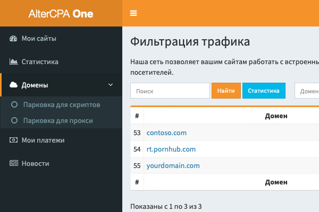Focus the Поиск search field

[170, 91]
